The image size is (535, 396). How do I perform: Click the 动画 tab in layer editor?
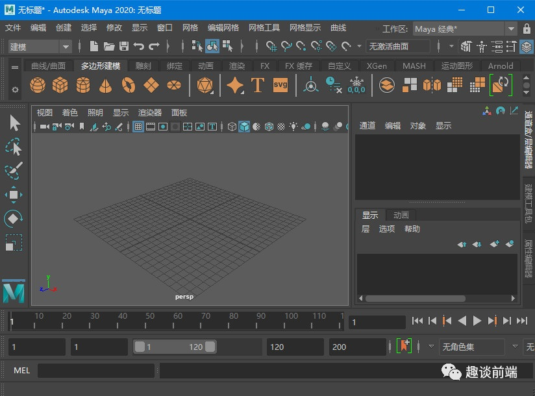click(401, 216)
